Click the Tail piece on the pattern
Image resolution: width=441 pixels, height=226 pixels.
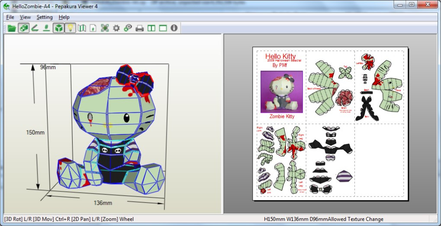point(345,73)
